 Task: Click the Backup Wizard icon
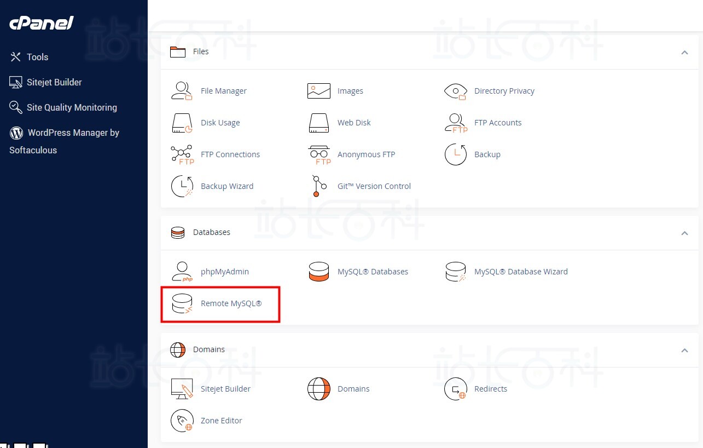coord(182,186)
